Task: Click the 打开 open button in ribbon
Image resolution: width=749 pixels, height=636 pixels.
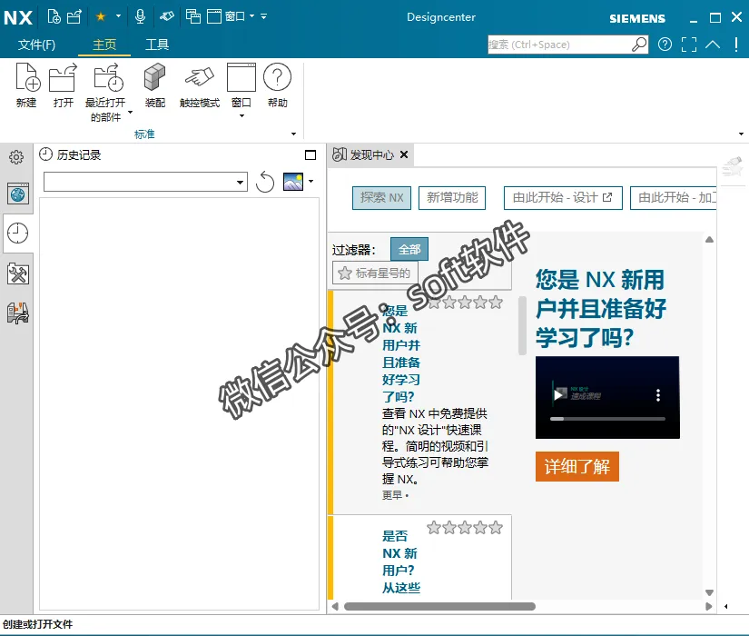Action: coord(63,85)
